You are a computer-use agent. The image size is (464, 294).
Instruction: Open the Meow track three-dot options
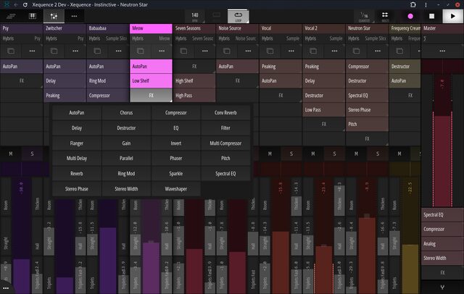pyautogui.click(x=162, y=51)
